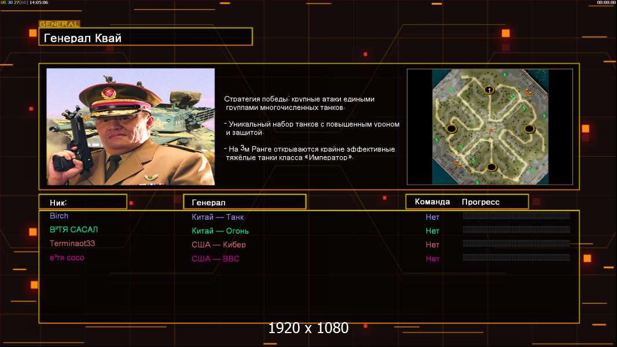
Task: Click the США — ВВС general entry
Action: point(215,259)
